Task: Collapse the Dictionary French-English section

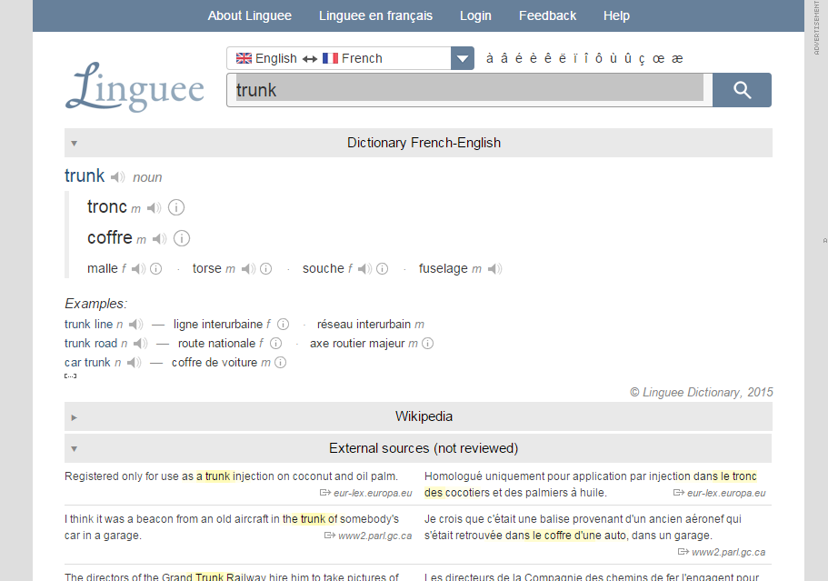Action: 75,143
